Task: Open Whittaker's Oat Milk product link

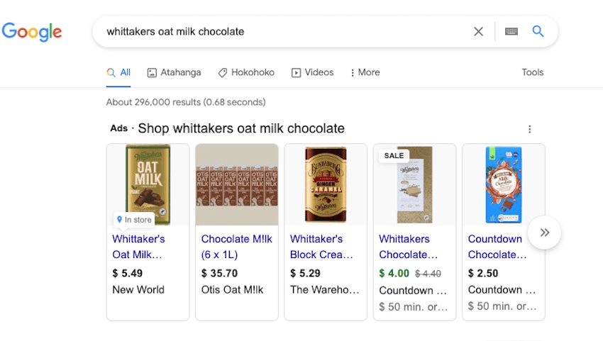Action: (138, 247)
